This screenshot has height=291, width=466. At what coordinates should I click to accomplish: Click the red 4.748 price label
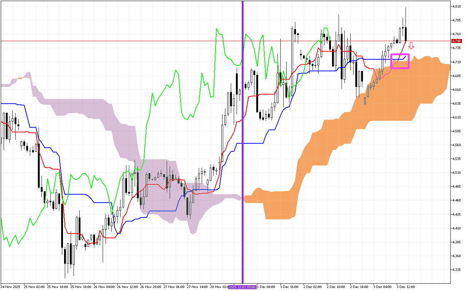[457, 41]
